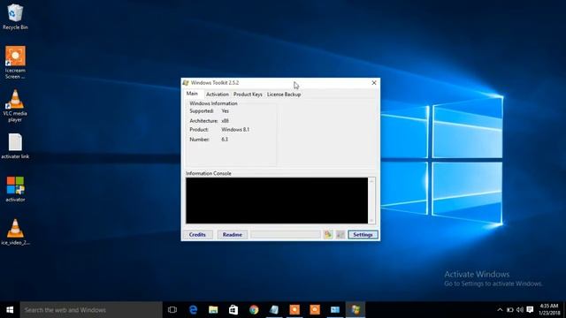Open the Recycle Bin desktop icon
Screen dimensions: 566x318
15,17
